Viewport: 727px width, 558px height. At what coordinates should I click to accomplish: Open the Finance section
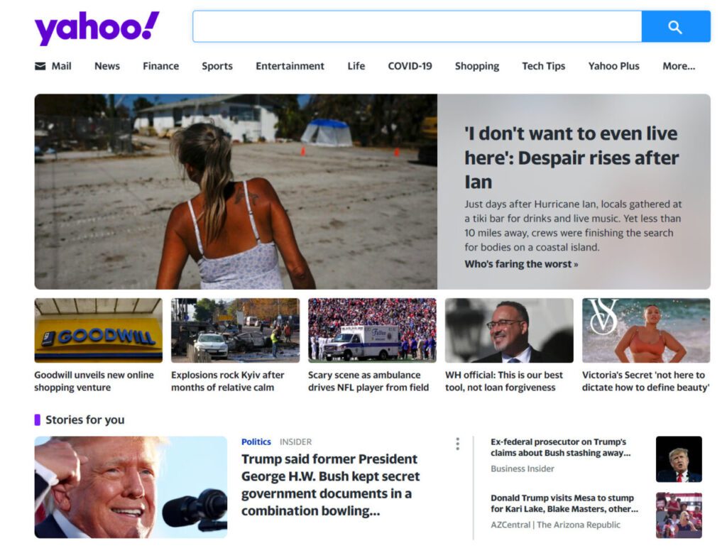pyautogui.click(x=160, y=66)
